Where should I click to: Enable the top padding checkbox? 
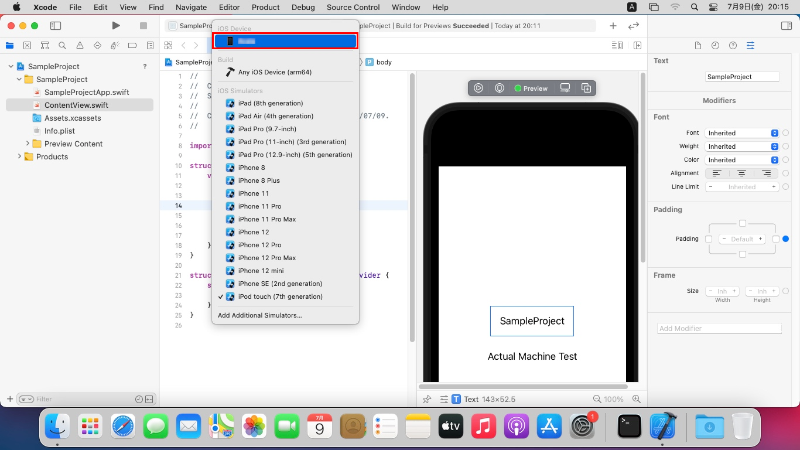pyautogui.click(x=743, y=223)
